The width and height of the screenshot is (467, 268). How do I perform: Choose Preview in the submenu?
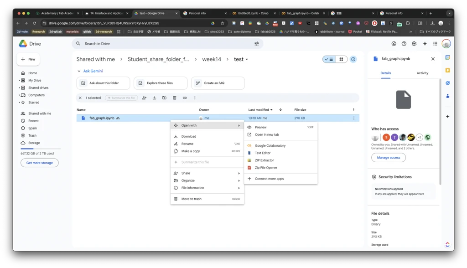coord(281,127)
